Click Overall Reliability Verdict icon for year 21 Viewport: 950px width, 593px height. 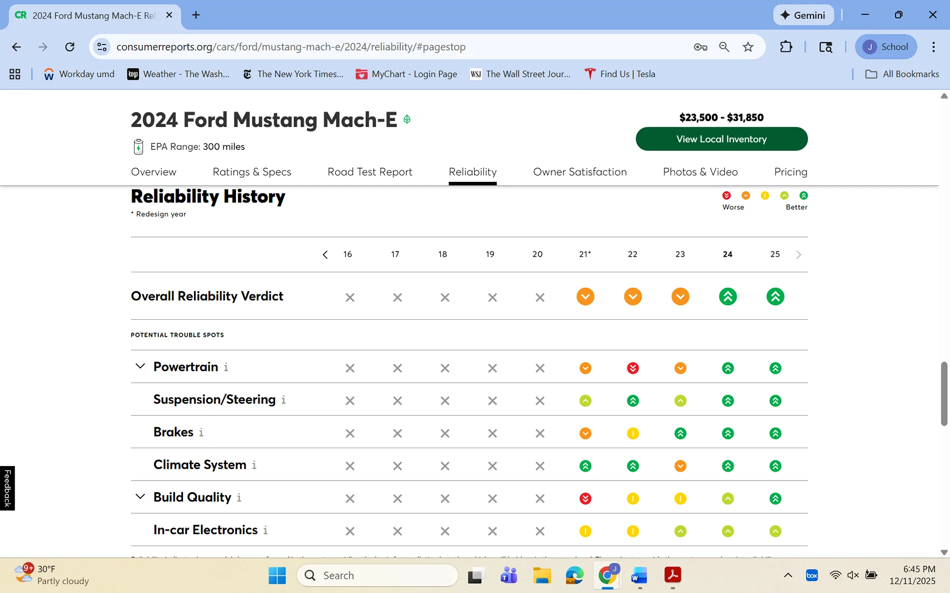tap(585, 297)
